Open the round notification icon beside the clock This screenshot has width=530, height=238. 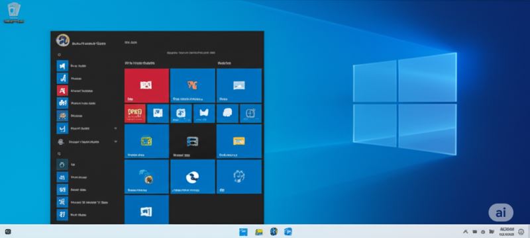(521, 231)
